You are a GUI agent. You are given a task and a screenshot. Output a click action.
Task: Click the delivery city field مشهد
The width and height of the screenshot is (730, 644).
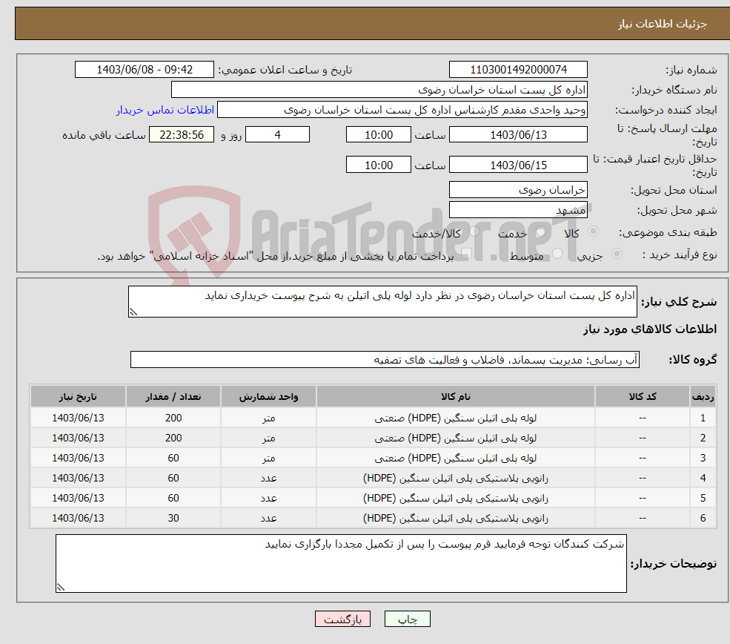click(x=518, y=210)
